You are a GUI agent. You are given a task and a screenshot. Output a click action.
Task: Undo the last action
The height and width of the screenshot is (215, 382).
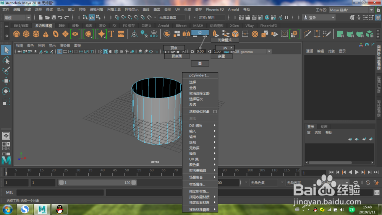point(60,17)
